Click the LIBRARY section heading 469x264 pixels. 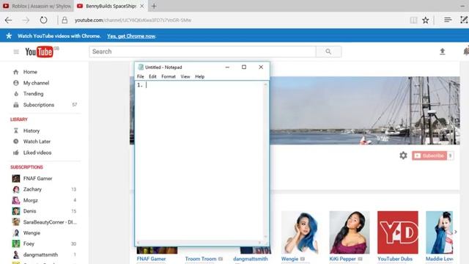(19, 119)
